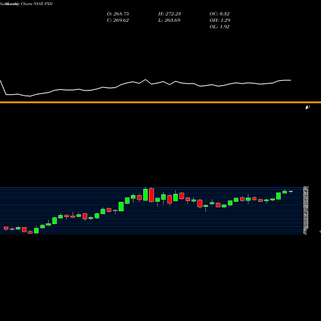
Task: Click the tallest red candlestick
Action: click(x=152, y=195)
